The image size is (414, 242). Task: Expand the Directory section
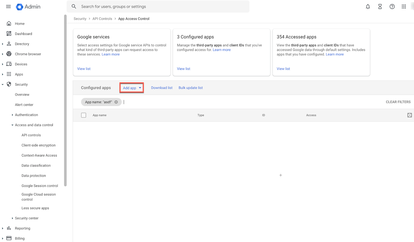pyautogui.click(x=3, y=44)
